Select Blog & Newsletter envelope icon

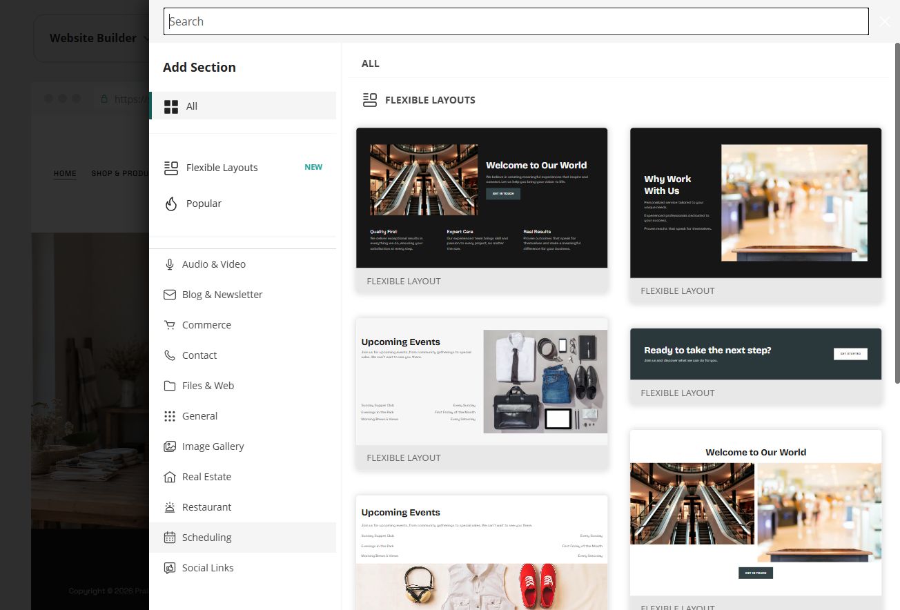pos(170,295)
